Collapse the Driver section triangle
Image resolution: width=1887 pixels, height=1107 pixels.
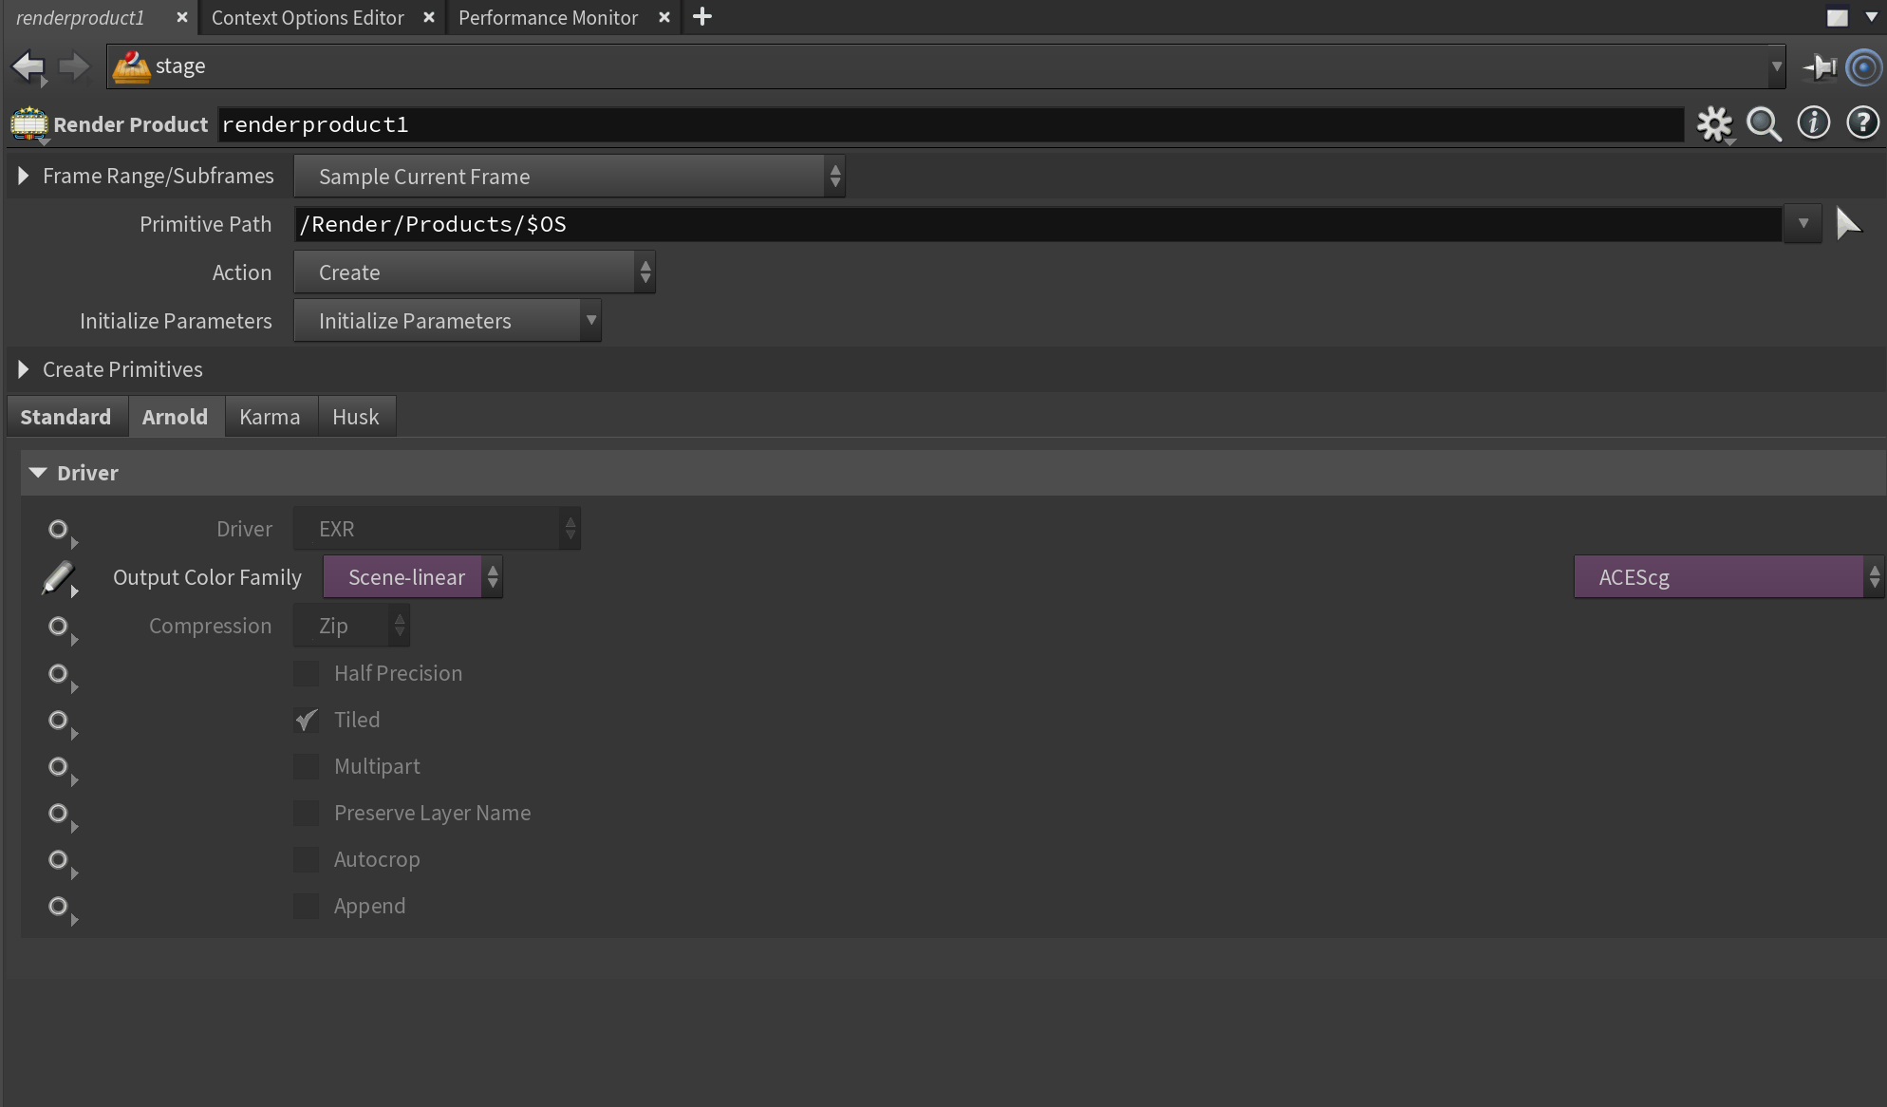point(37,472)
